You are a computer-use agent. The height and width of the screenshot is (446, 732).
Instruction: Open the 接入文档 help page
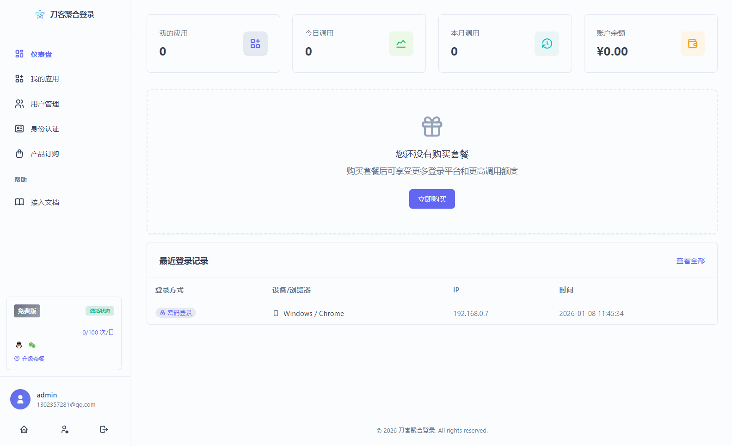pyautogui.click(x=44, y=203)
